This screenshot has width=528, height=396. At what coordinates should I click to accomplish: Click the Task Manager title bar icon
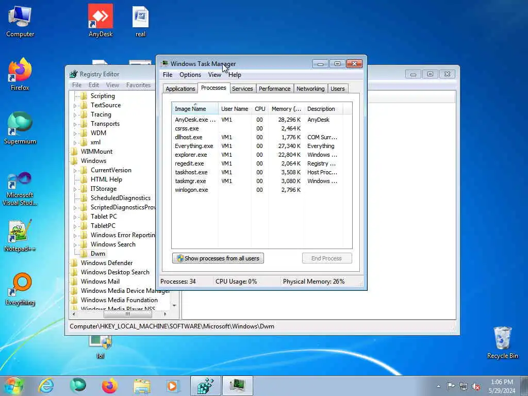(x=164, y=63)
